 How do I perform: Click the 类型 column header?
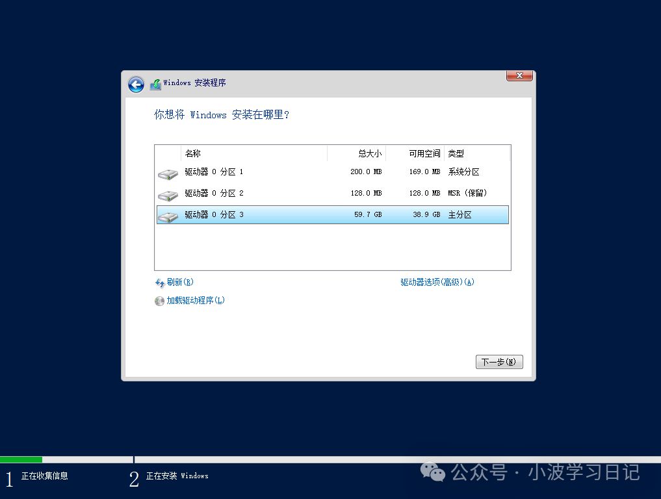[x=456, y=153]
